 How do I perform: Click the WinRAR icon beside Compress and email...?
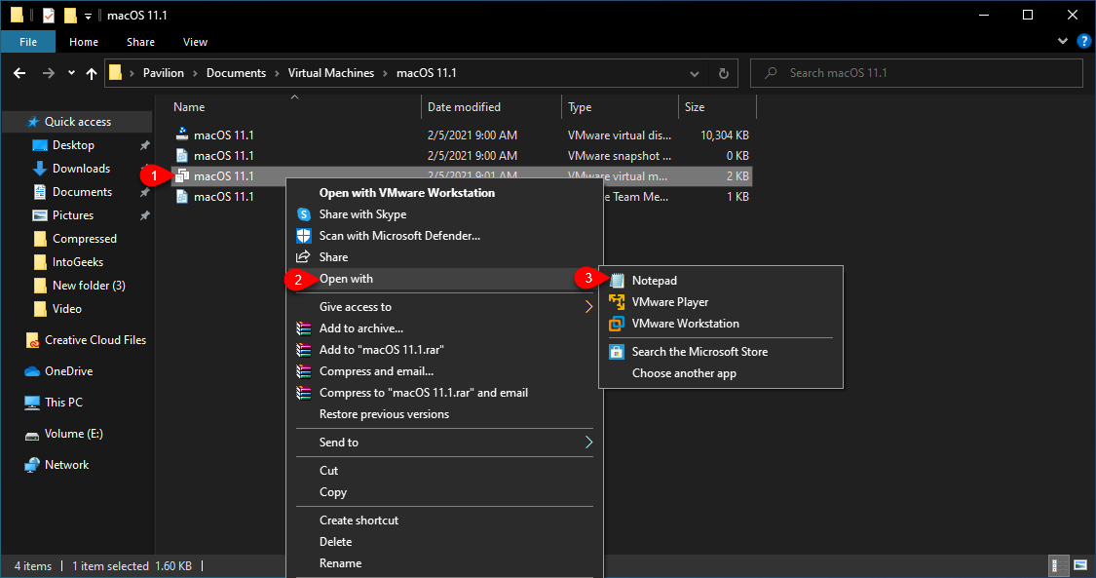click(303, 371)
